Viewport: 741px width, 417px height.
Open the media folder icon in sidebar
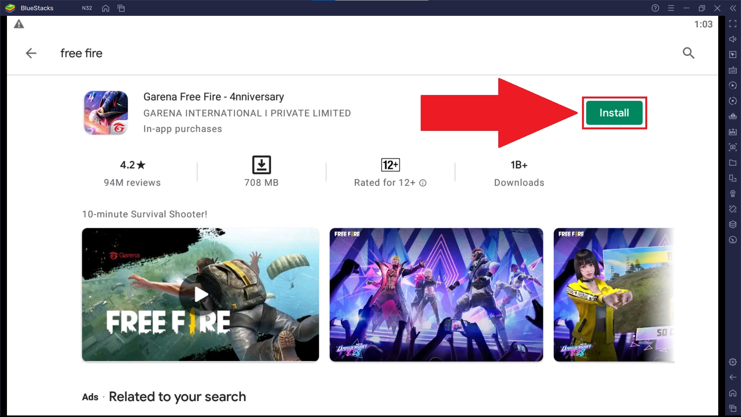click(x=733, y=163)
